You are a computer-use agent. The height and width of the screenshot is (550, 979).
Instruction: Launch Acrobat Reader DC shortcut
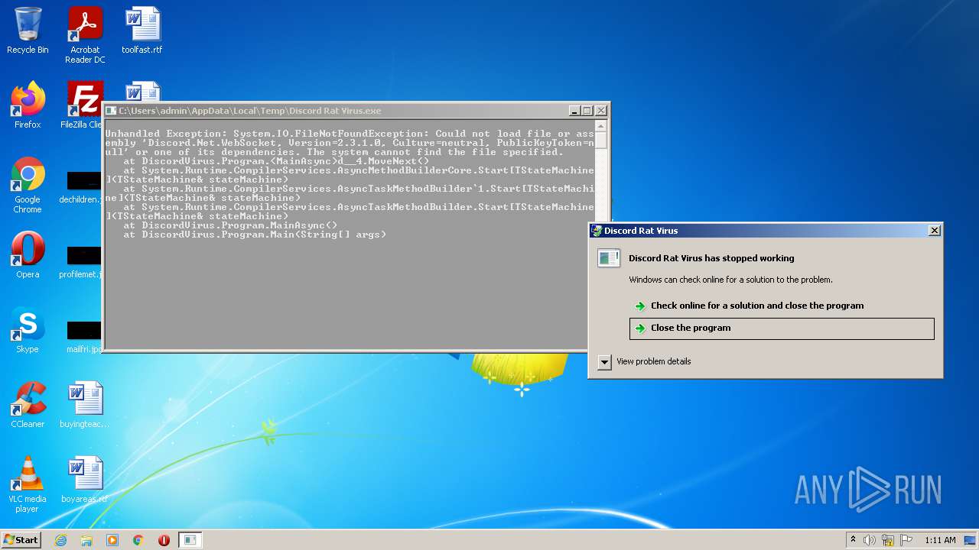85,34
